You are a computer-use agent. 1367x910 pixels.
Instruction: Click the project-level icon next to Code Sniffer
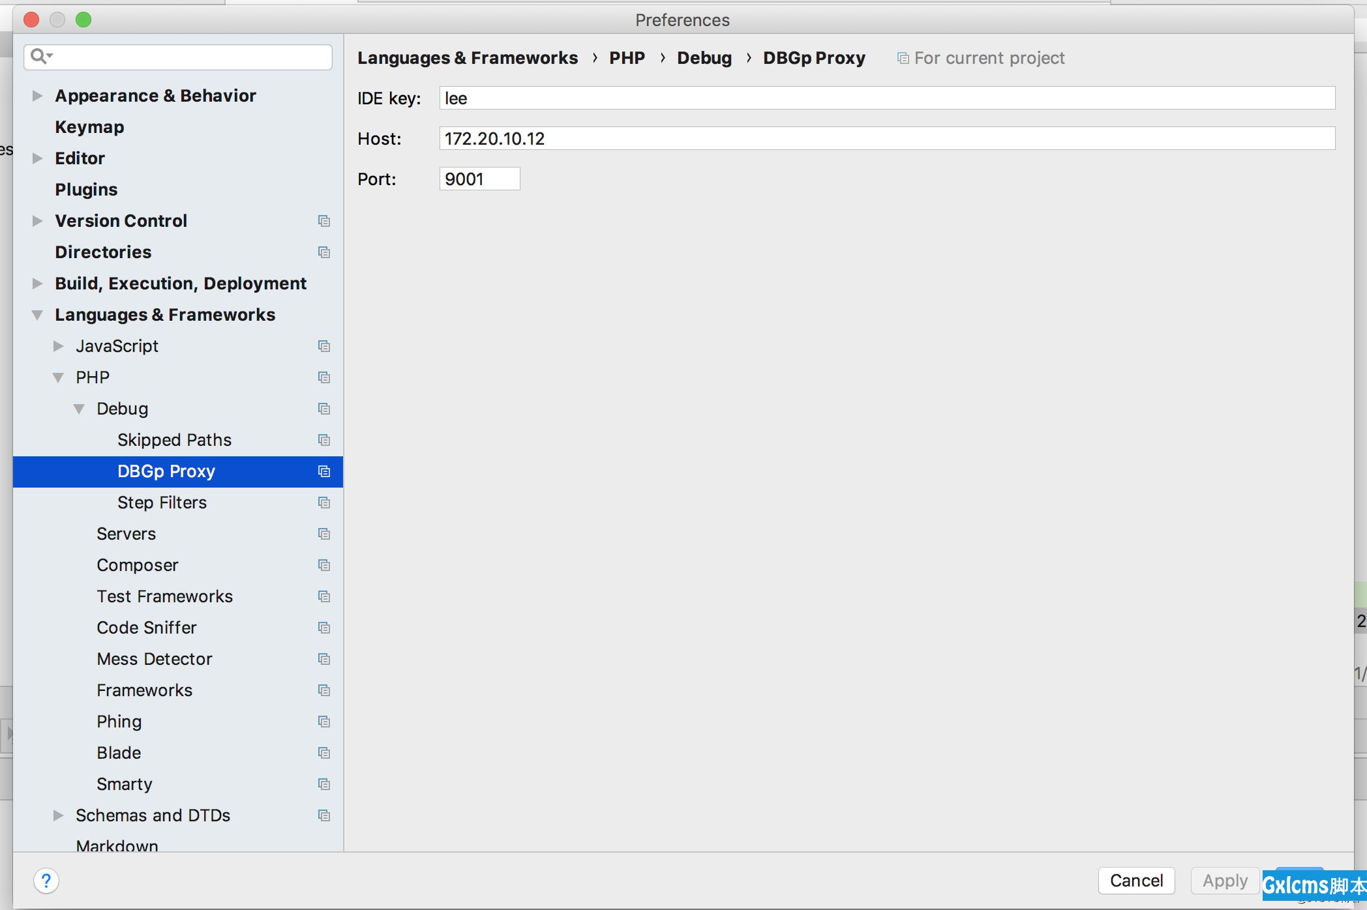(x=324, y=628)
